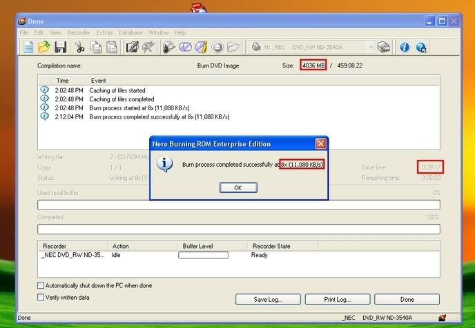This screenshot has width=475, height=328.
Task: Click the Burn compilation match icon
Action: point(148,47)
